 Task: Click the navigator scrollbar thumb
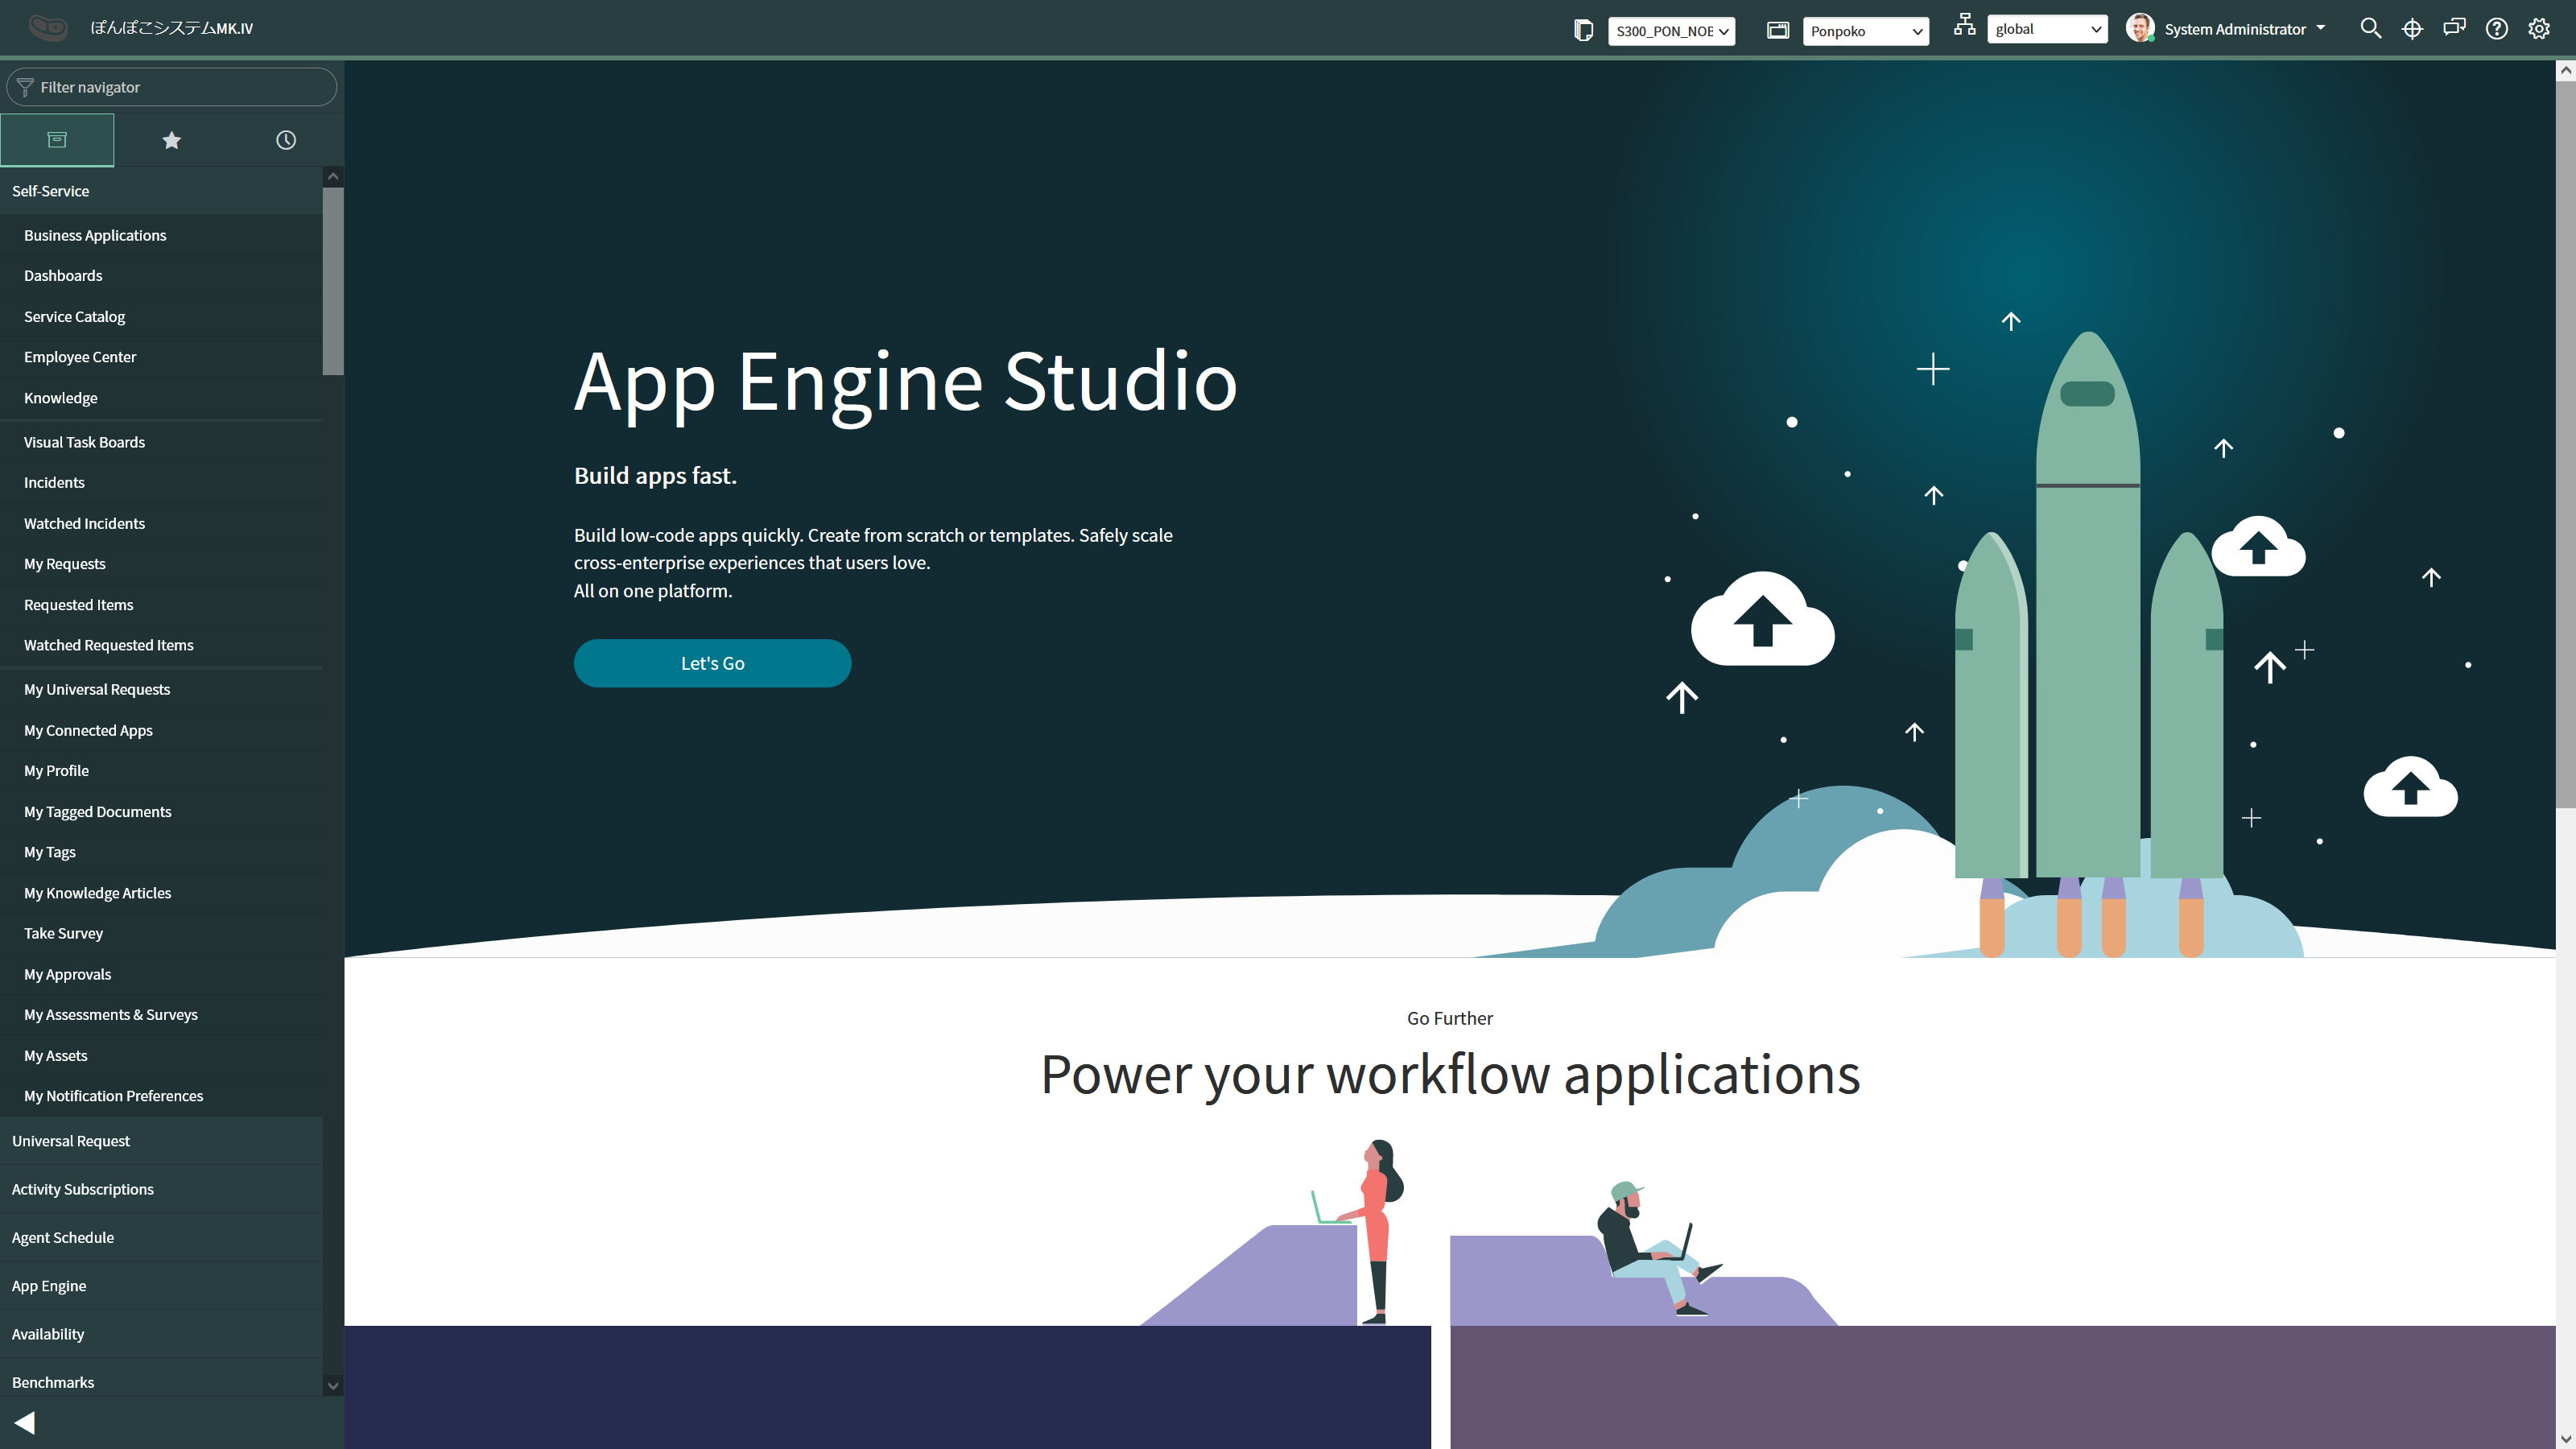[x=333, y=280]
